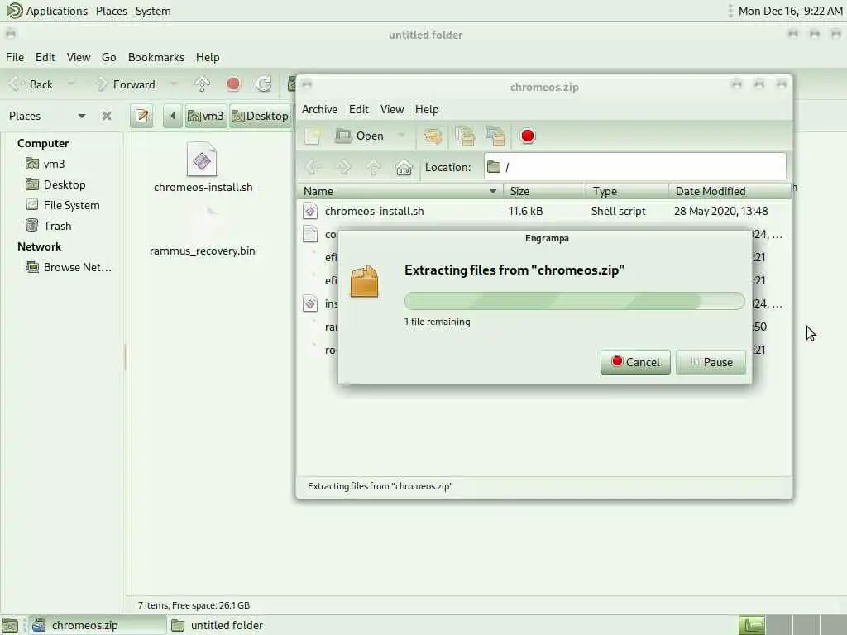Open Trash in Places sidebar

click(x=57, y=226)
